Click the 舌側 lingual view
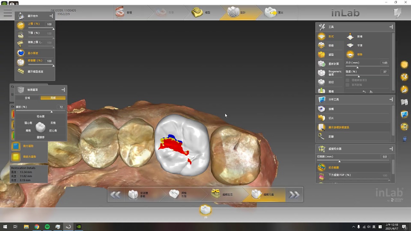Screen dimensions: 411x231 53,123
